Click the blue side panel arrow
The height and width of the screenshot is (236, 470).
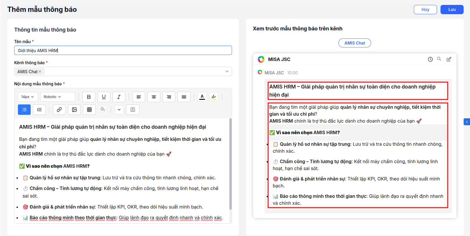(467, 122)
